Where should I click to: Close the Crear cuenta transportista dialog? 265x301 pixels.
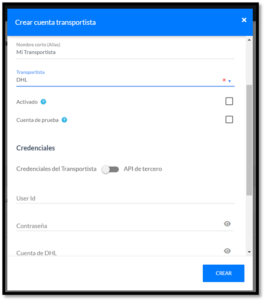coord(244,20)
